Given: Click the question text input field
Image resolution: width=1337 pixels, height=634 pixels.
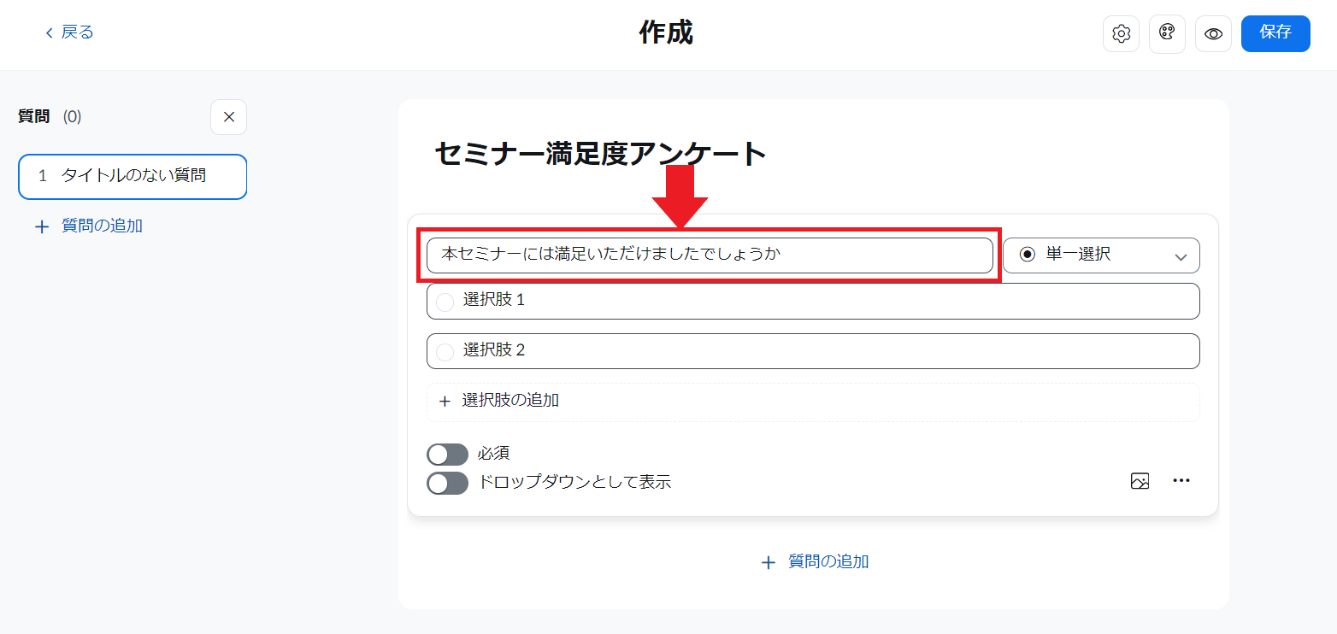Looking at the screenshot, I should pos(710,255).
